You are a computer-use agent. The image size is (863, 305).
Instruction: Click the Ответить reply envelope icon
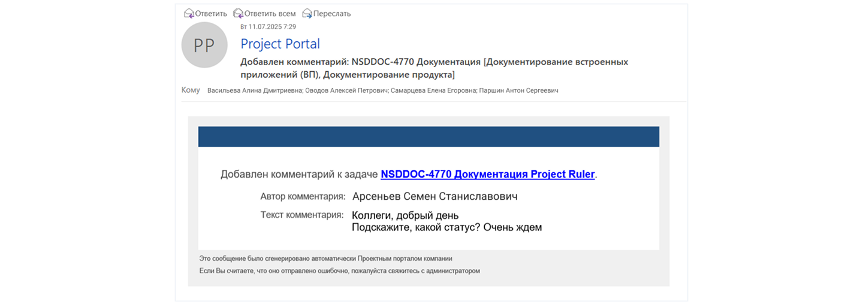tap(189, 13)
